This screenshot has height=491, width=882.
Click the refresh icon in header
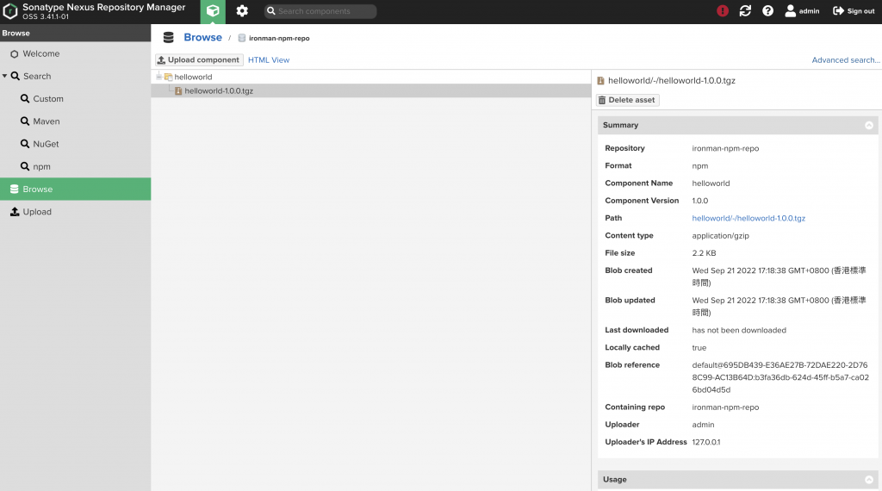click(745, 10)
